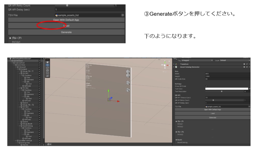The width and height of the screenshot is (257, 150).
Task: Open the Asset Catalog Generator options menu
Action: (249, 66)
